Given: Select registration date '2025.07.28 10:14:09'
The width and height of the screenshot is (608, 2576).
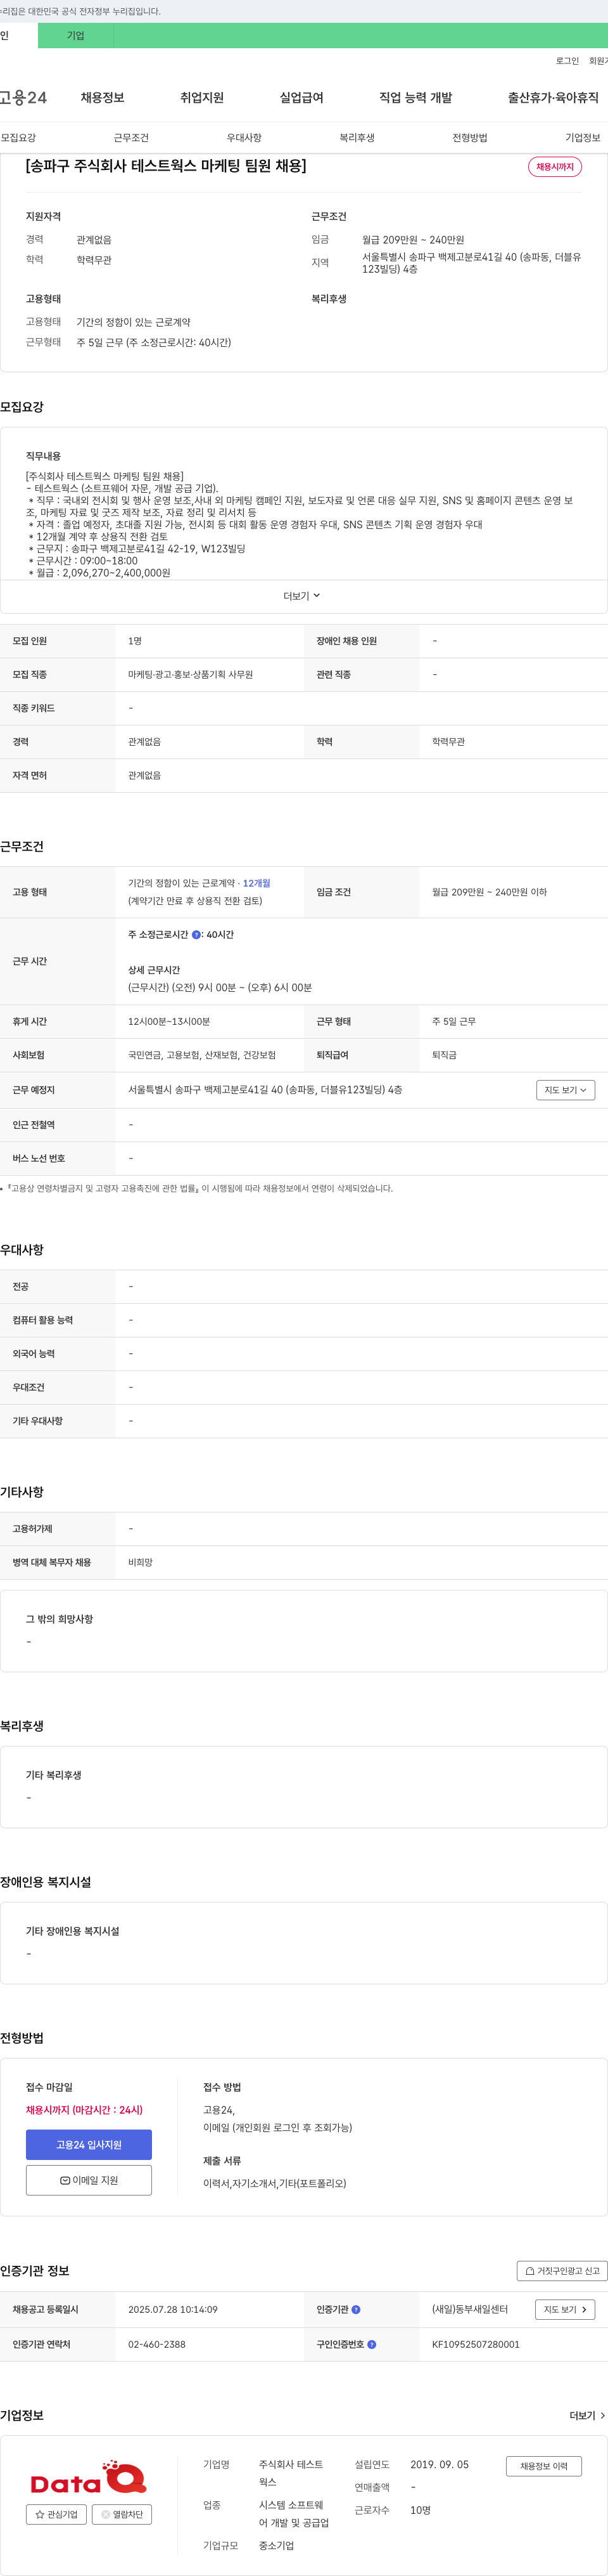Looking at the screenshot, I should (x=173, y=2310).
